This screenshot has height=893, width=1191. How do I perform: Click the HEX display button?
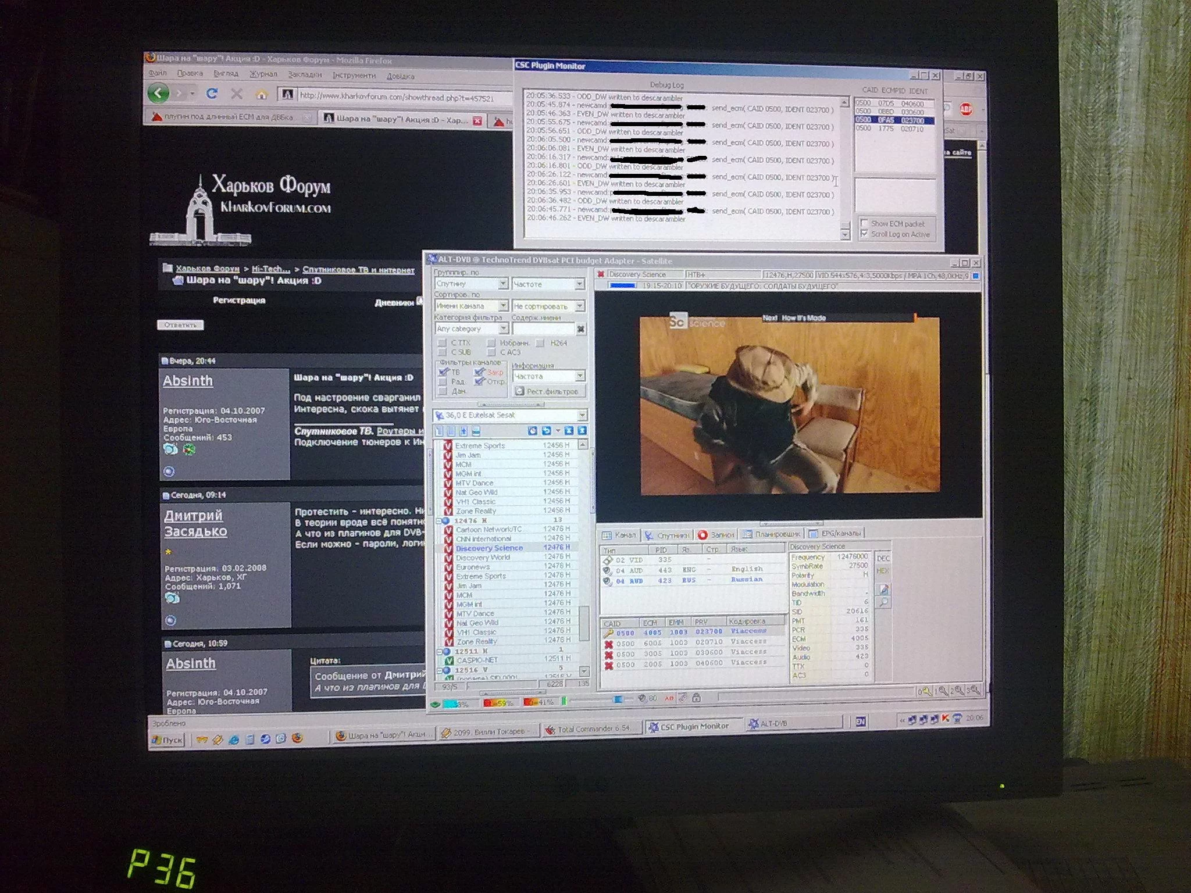882,571
